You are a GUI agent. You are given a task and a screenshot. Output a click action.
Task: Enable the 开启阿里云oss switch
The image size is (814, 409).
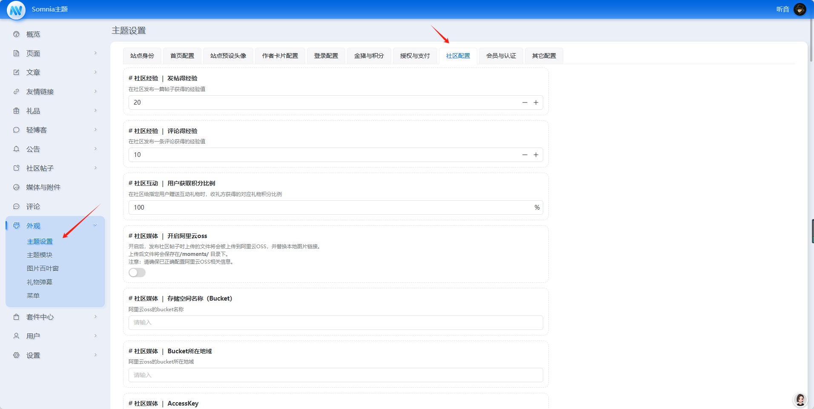coord(137,273)
